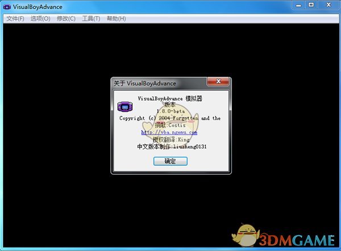Open the 文件(F) menu

[x=15, y=18]
